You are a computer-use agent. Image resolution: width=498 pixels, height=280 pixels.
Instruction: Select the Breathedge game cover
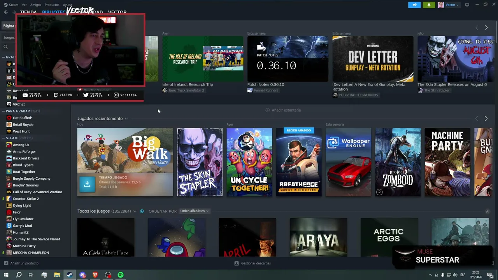click(299, 162)
